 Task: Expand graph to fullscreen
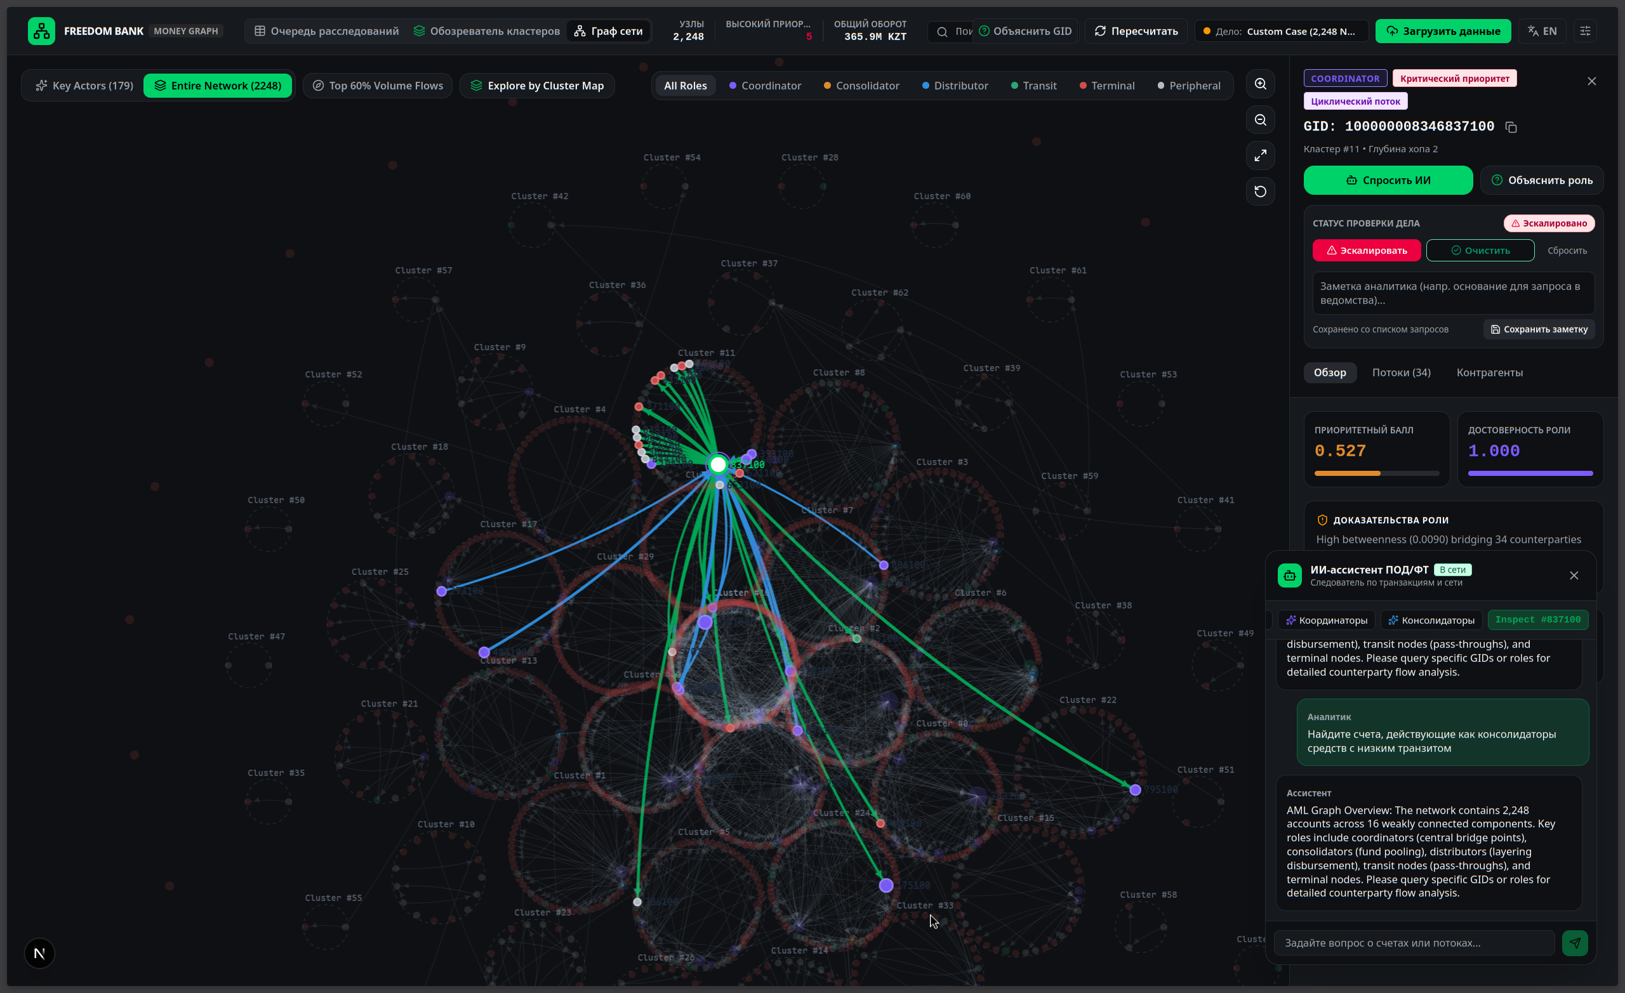1260,155
